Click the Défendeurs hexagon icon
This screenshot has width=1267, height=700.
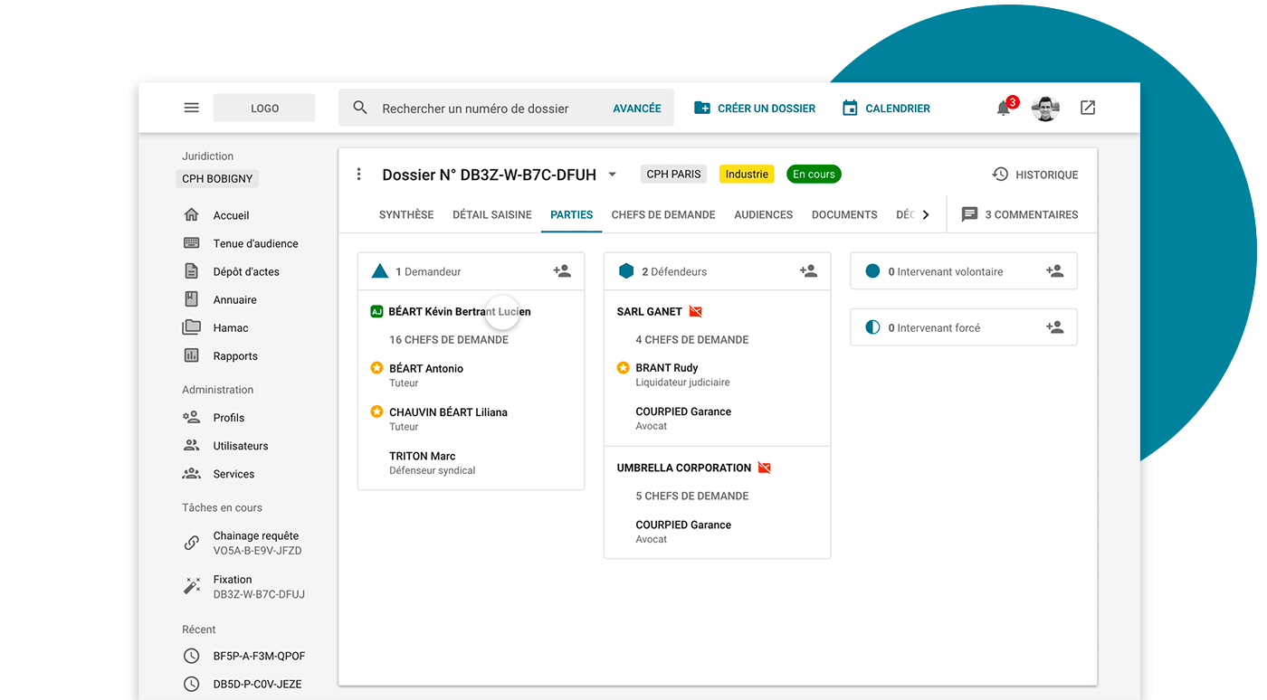pos(626,271)
